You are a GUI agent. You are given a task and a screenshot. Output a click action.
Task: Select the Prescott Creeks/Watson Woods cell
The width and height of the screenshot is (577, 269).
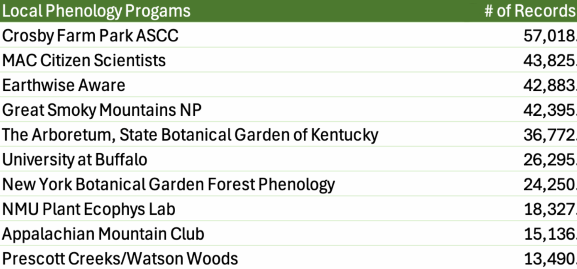coord(120,259)
